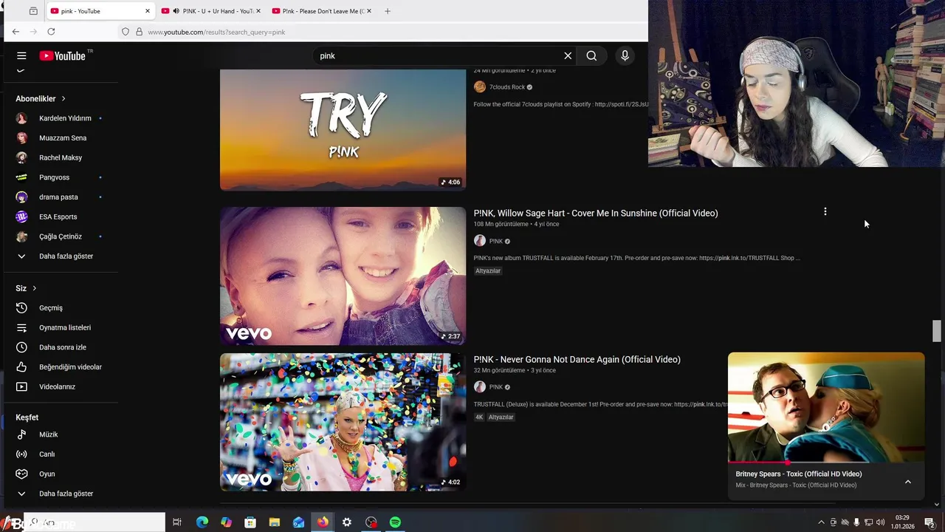The image size is (945, 532).
Task: Show site security info via padlock icon
Action: click(x=139, y=32)
